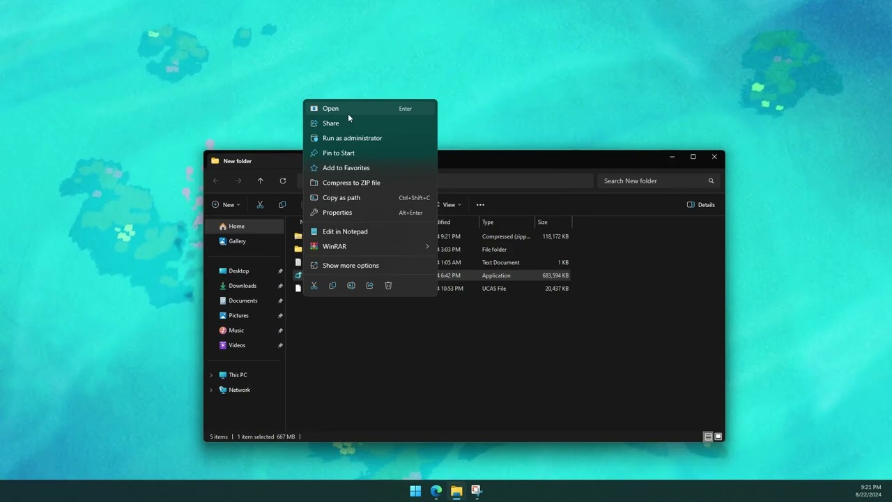Open Downloads in the navigation pane
The image size is (892, 502).
click(245, 286)
